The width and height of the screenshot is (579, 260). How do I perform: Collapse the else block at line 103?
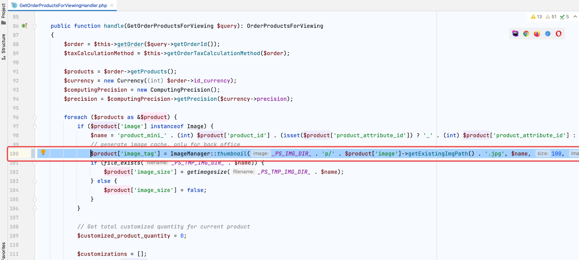[x=35, y=181]
